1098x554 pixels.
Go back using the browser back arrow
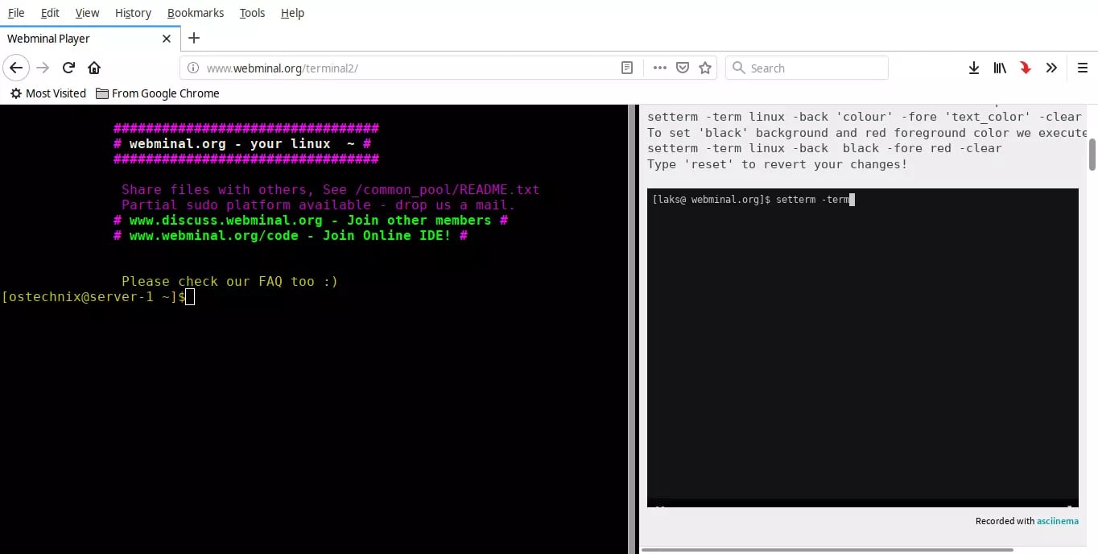point(16,68)
